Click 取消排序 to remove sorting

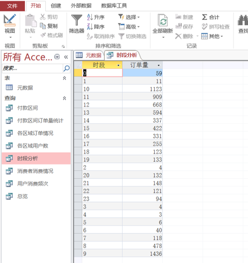pyautogui.click(x=101, y=36)
